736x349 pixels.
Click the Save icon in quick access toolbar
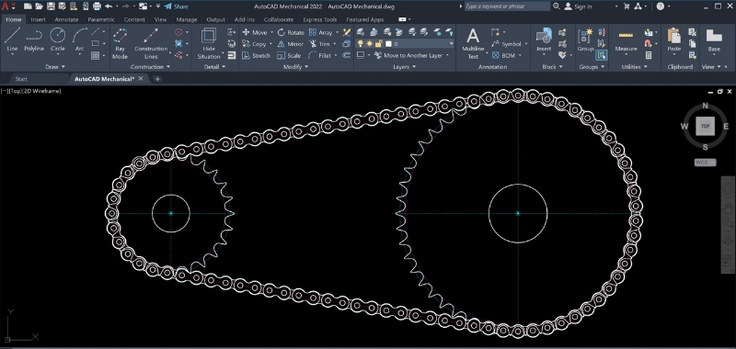pos(51,6)
